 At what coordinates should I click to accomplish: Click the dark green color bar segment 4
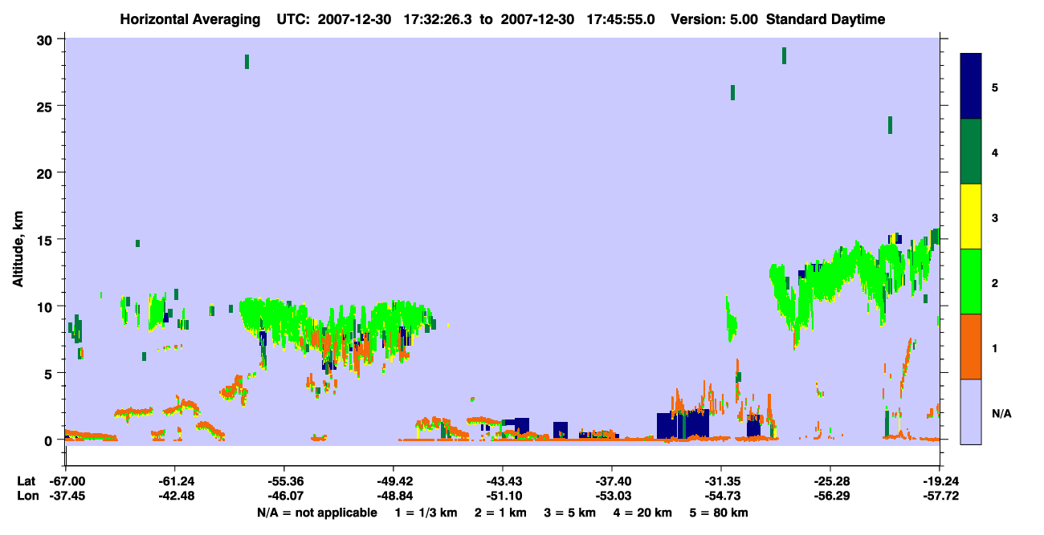971,152
